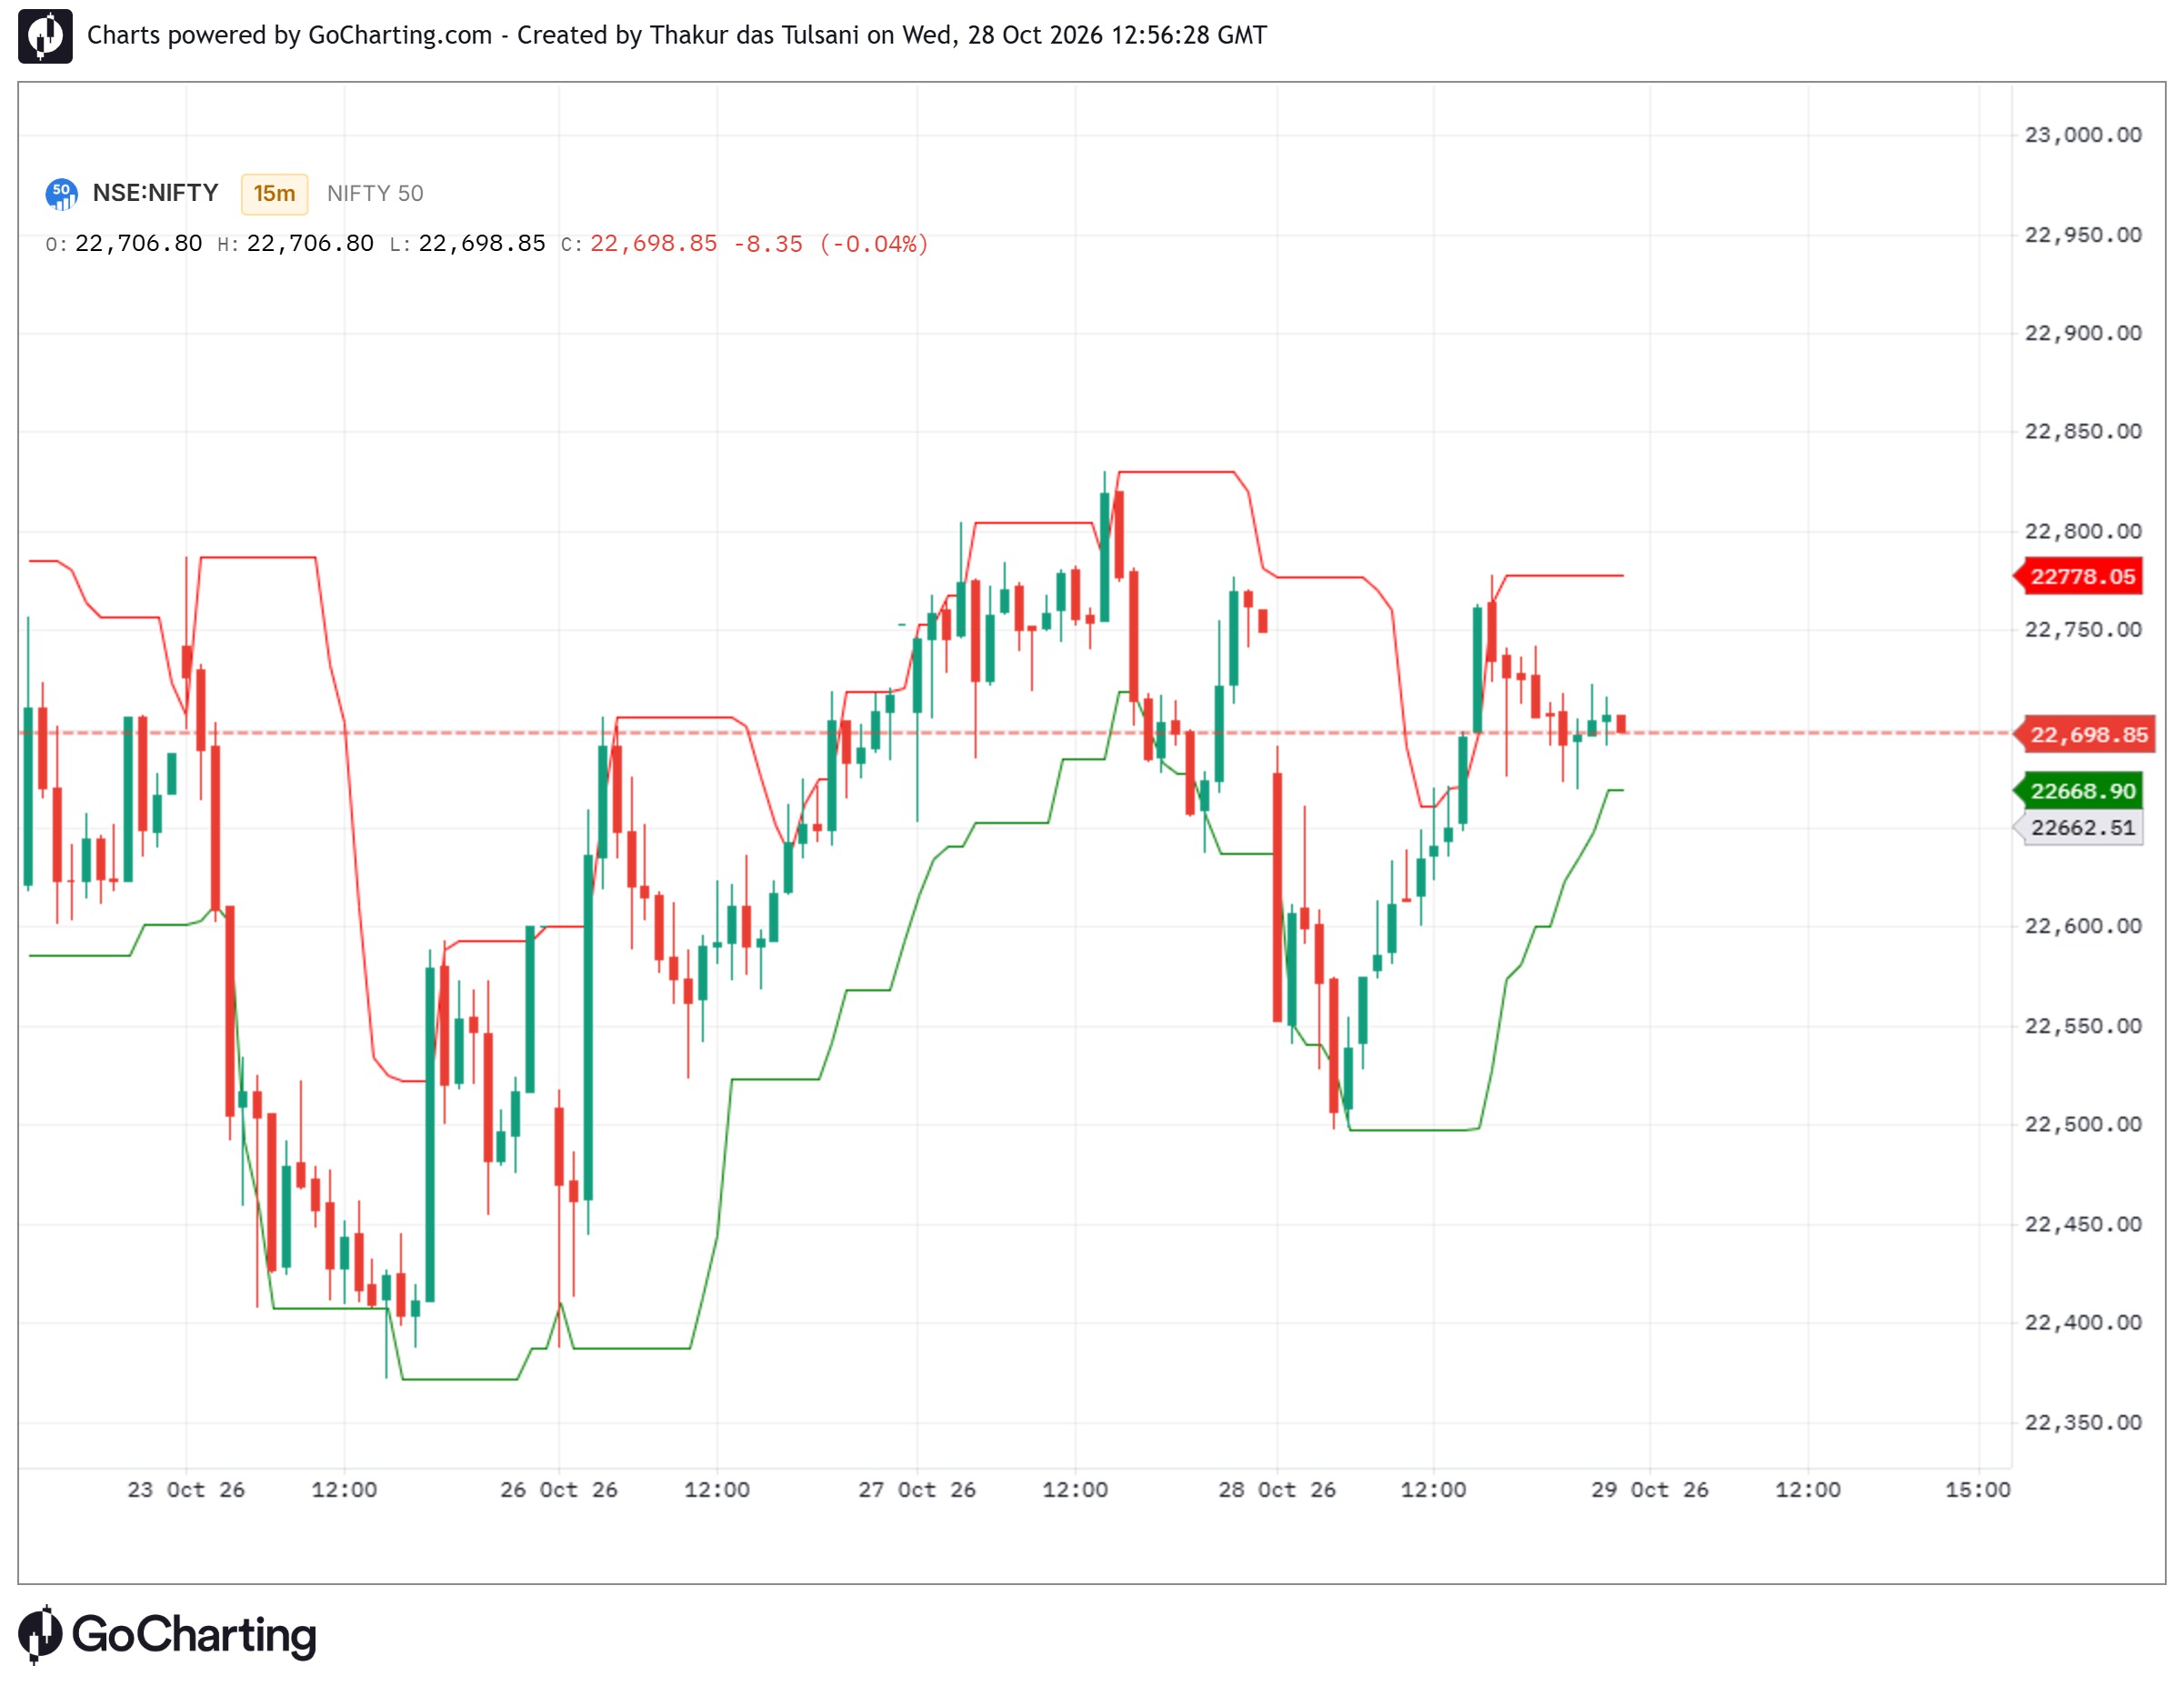The width and height of the screenshot is (2184, 1686).
Task: Click the green 22668.90 lower band price tag
Action: [2080, 791]
